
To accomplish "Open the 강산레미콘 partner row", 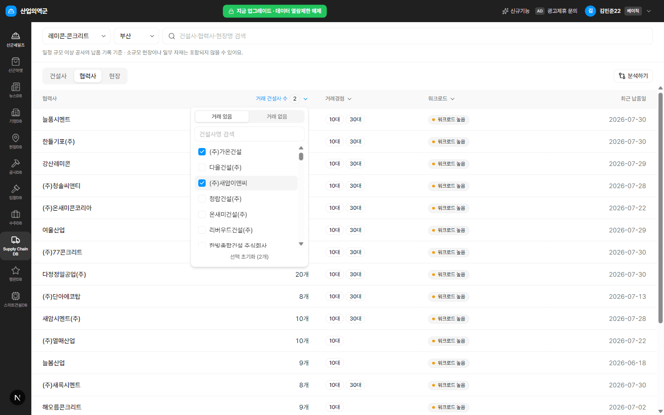I will 344,164.
